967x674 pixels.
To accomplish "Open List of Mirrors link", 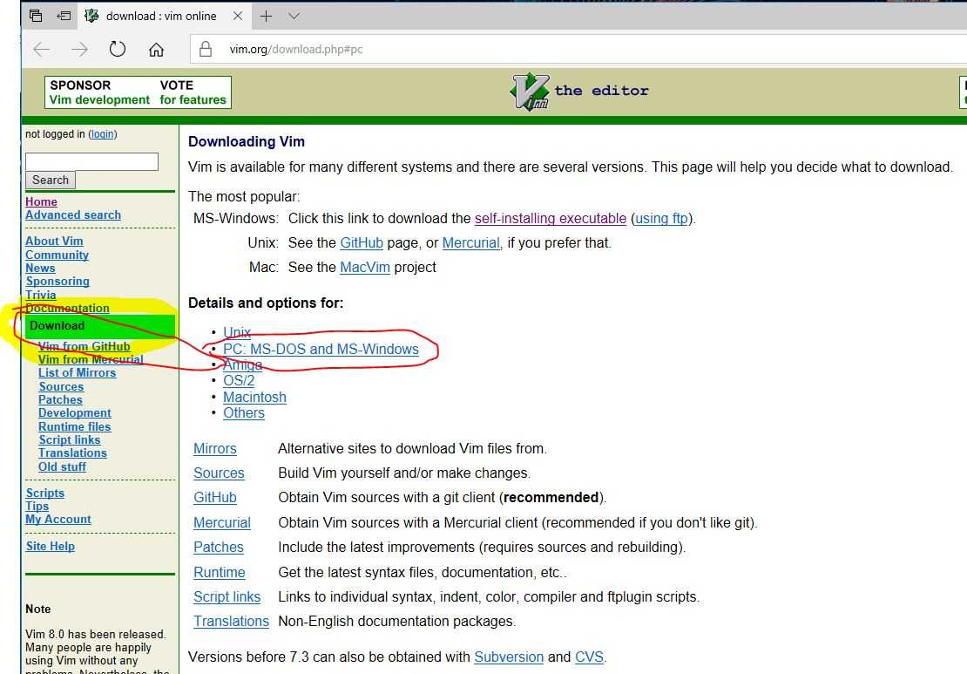I will point(77,373).
